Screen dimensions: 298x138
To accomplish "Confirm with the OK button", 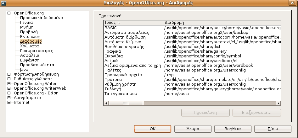I will click(x=153, y=129).
